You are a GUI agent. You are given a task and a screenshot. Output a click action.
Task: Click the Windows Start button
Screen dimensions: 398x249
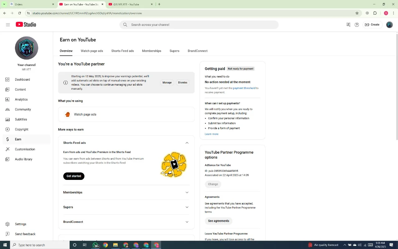pyautogui.click(x=5, y=245)
